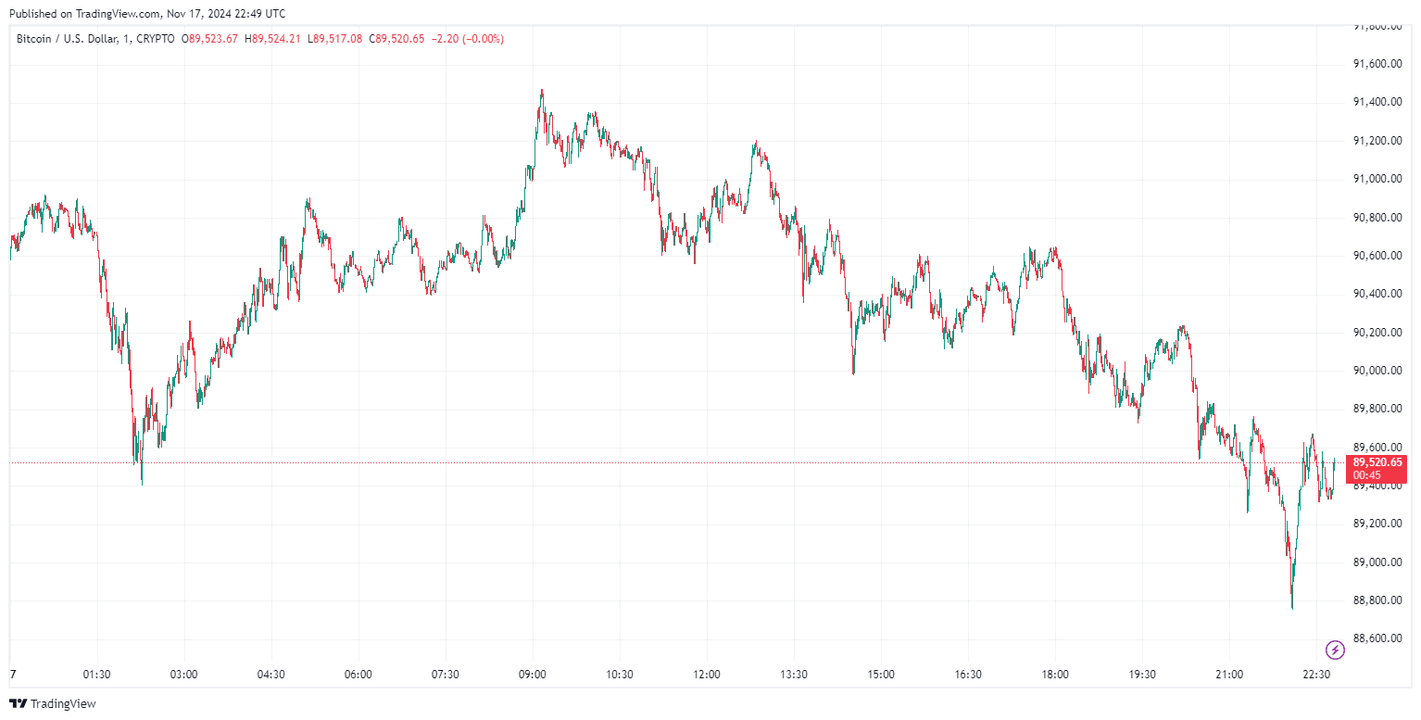Click the TradingView logo at bottom left
Screen dimensions: 1421x720
tap(52, 703)
